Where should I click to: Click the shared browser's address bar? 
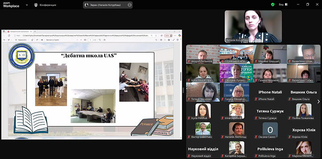(85, 35)
